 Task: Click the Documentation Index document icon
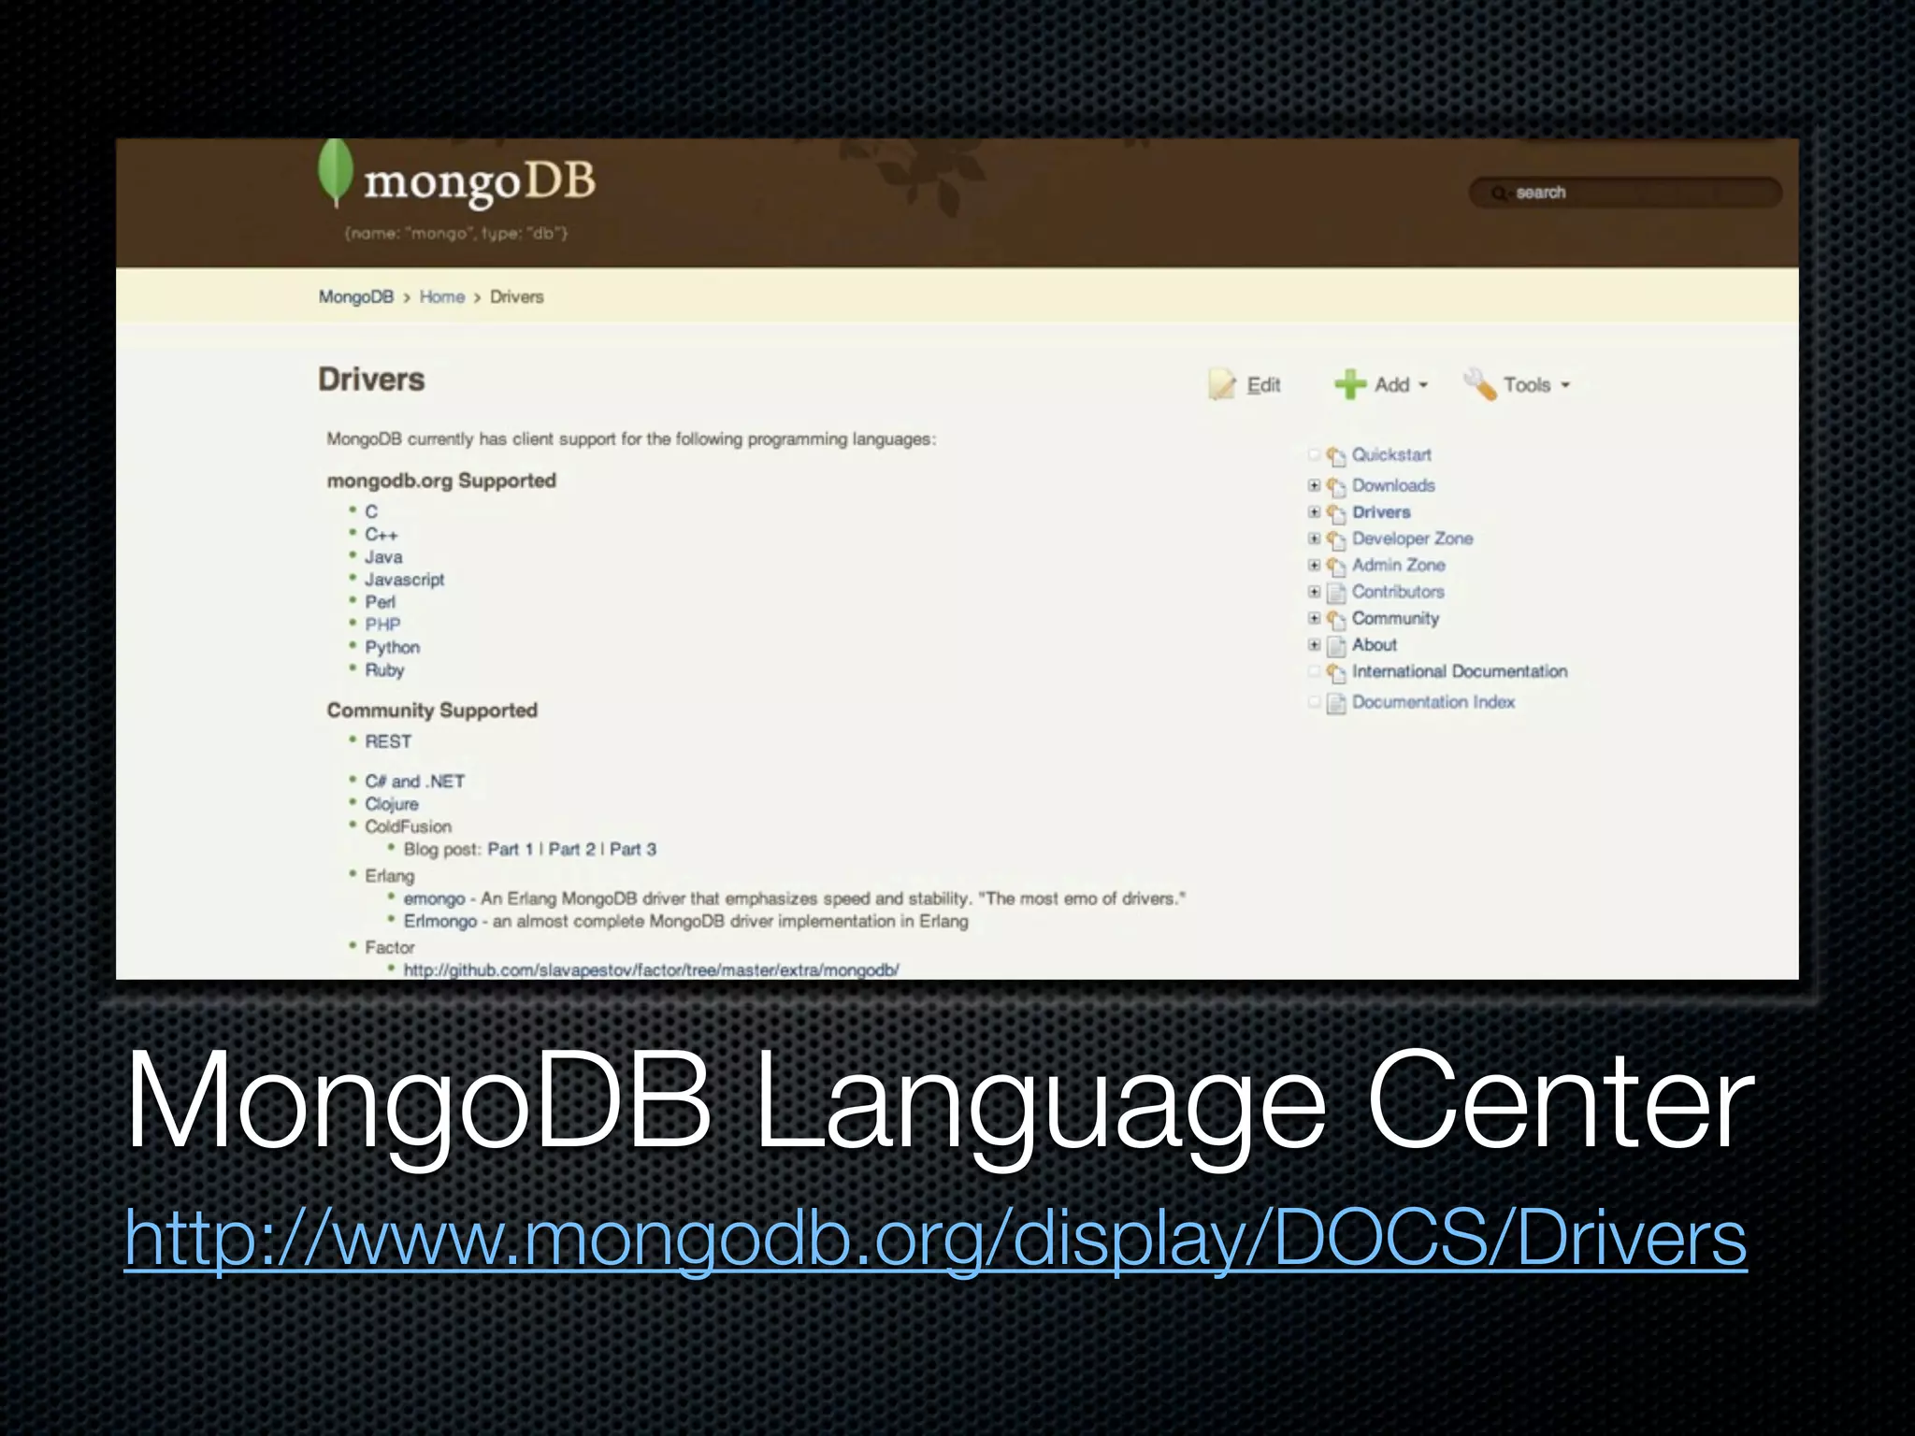click(1336, 703)
